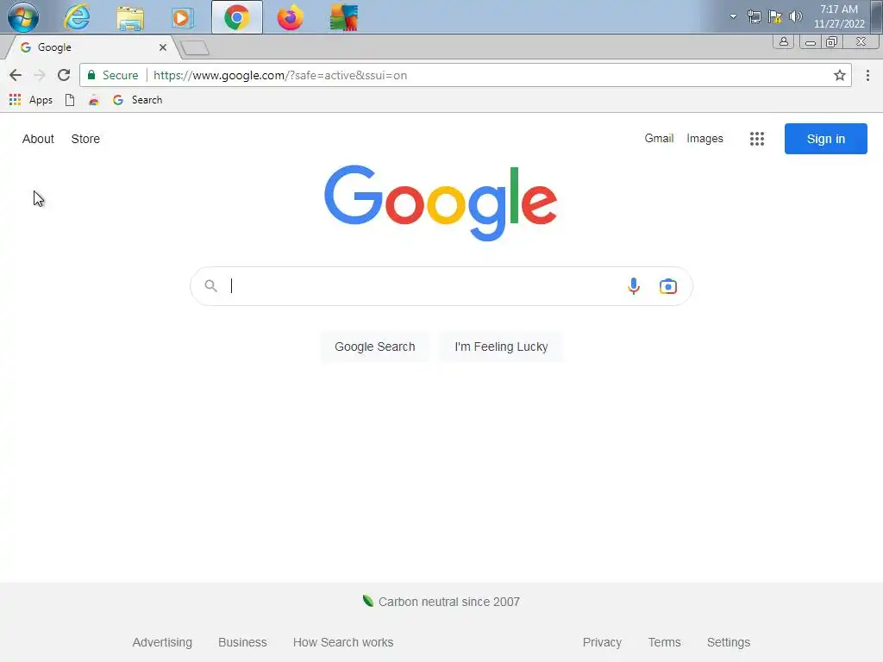Open Apps in the bookmarks bar

pos(31,100)
